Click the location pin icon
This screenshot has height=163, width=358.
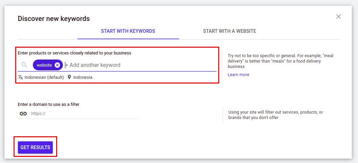point(69,77)
